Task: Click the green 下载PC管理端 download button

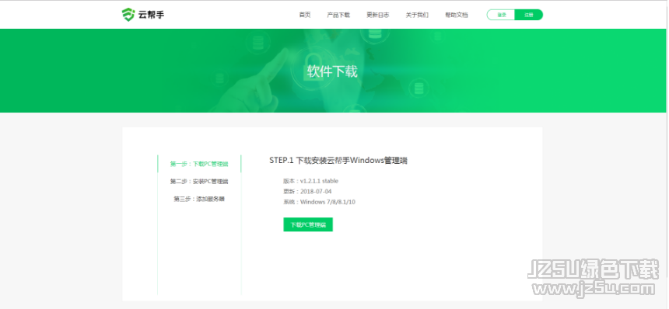Action: [x=308, y=224]
